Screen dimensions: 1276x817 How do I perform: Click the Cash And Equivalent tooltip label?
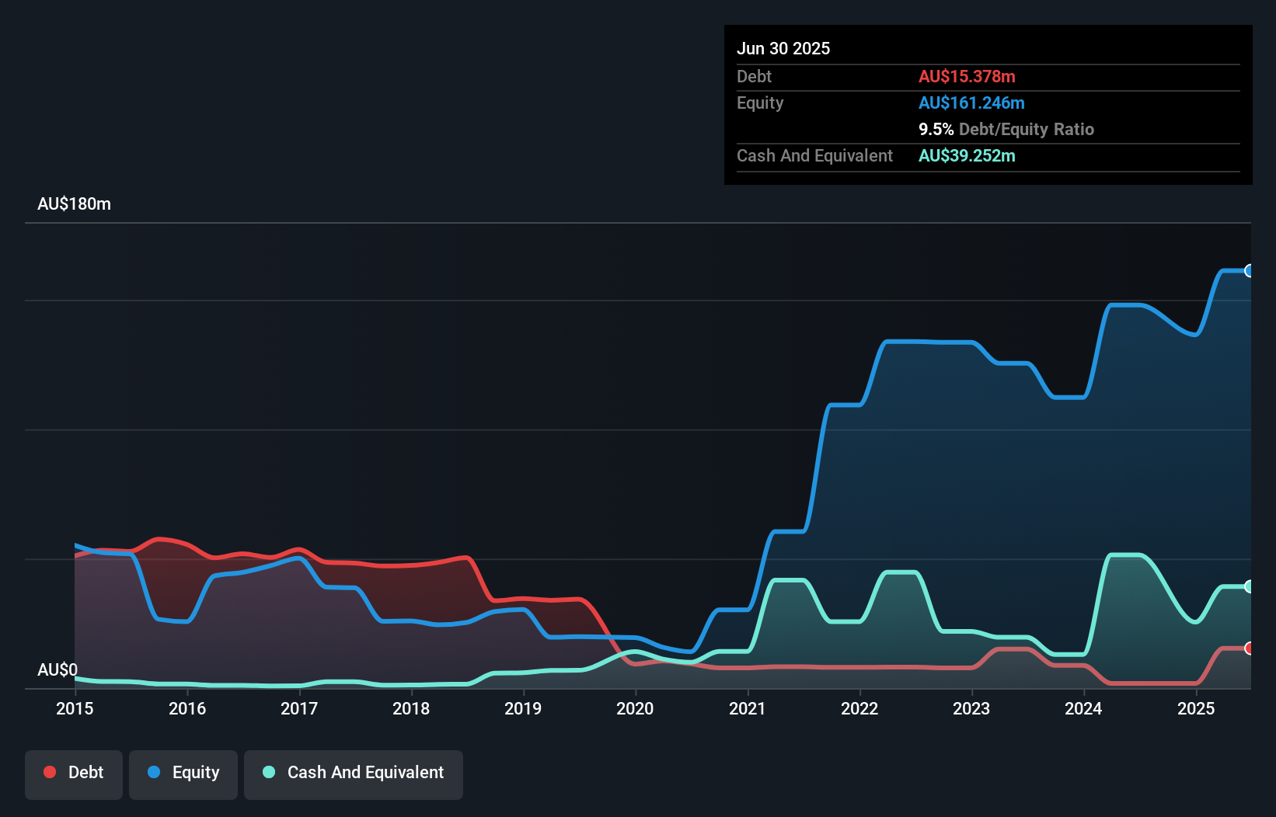point(814,155)
